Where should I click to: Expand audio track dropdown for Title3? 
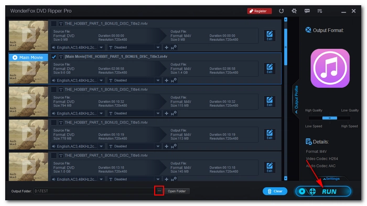coord(101,80)
